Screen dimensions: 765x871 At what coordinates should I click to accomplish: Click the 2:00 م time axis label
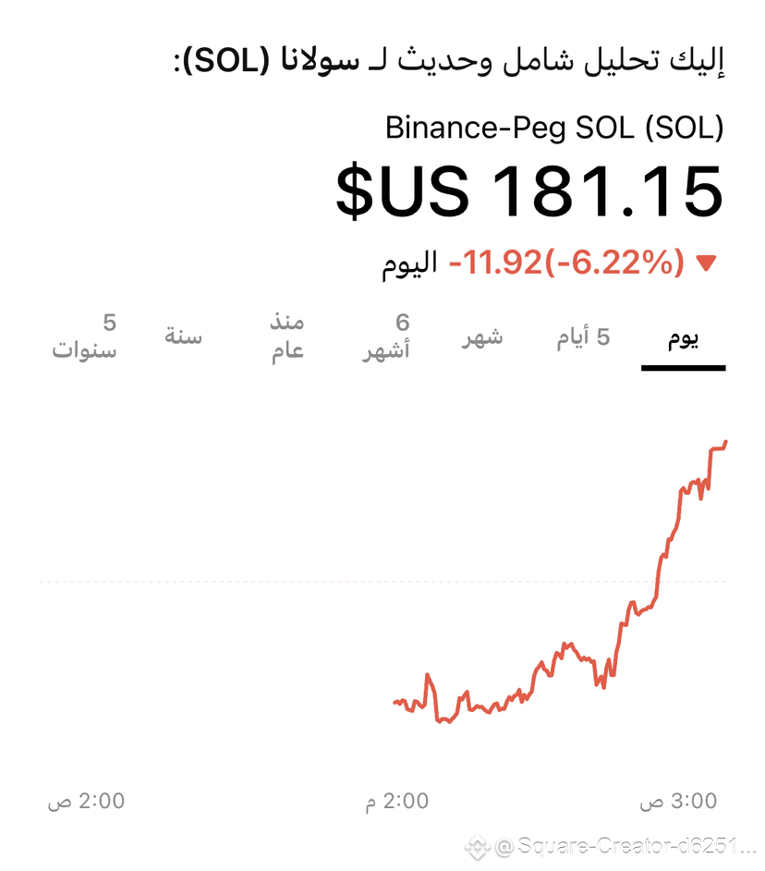(x=397, y=801)
